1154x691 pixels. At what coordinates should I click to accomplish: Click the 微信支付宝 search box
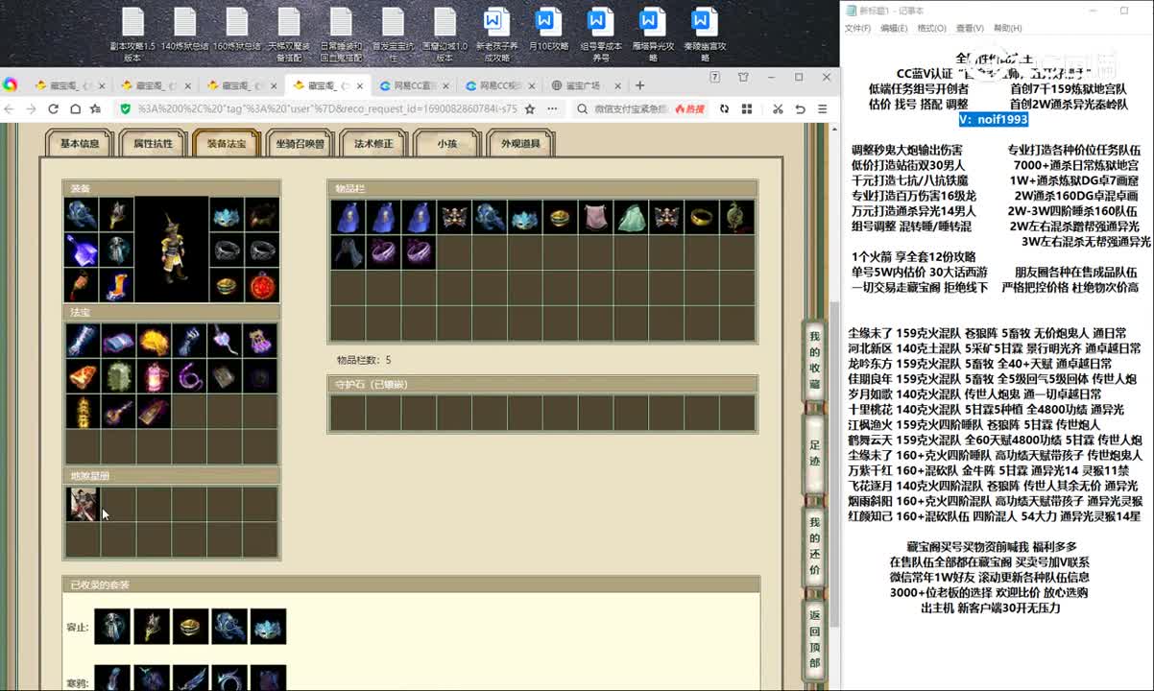click(632, 109)
